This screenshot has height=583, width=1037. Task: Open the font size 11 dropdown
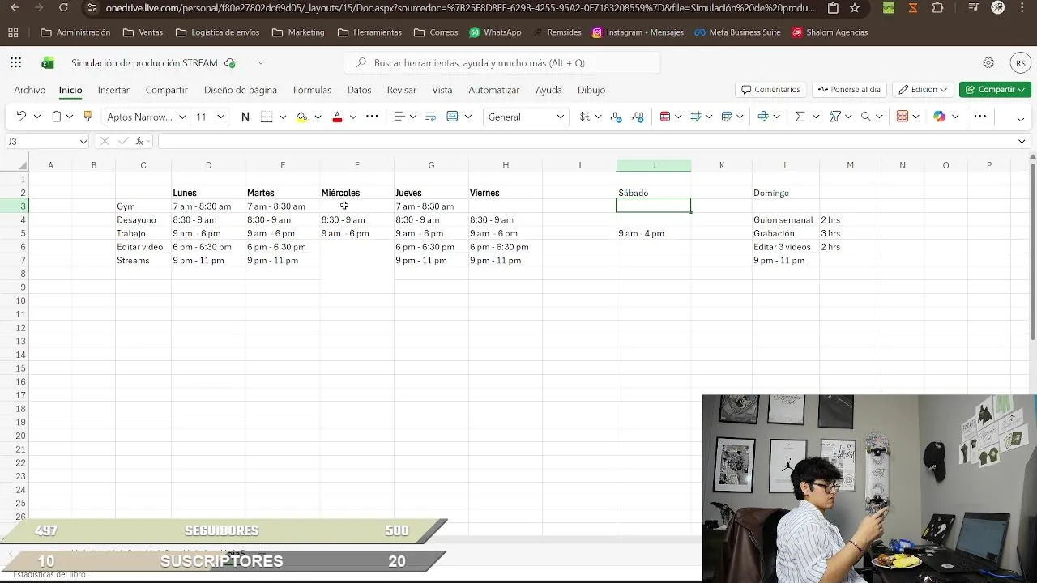point(222,117)
